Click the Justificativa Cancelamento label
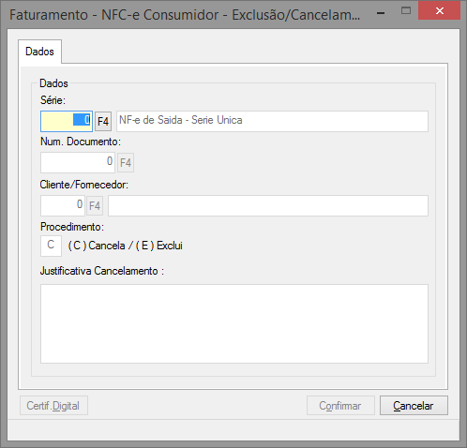Image resolution: width=467 pixels, height=448 pixels. [102, 271]
